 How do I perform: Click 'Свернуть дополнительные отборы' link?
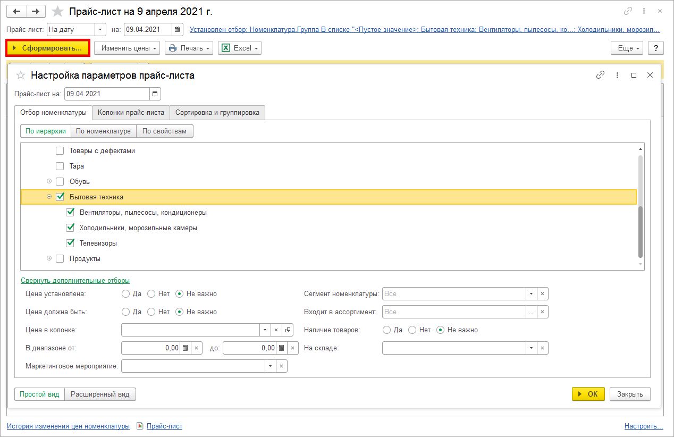[75, 281]
